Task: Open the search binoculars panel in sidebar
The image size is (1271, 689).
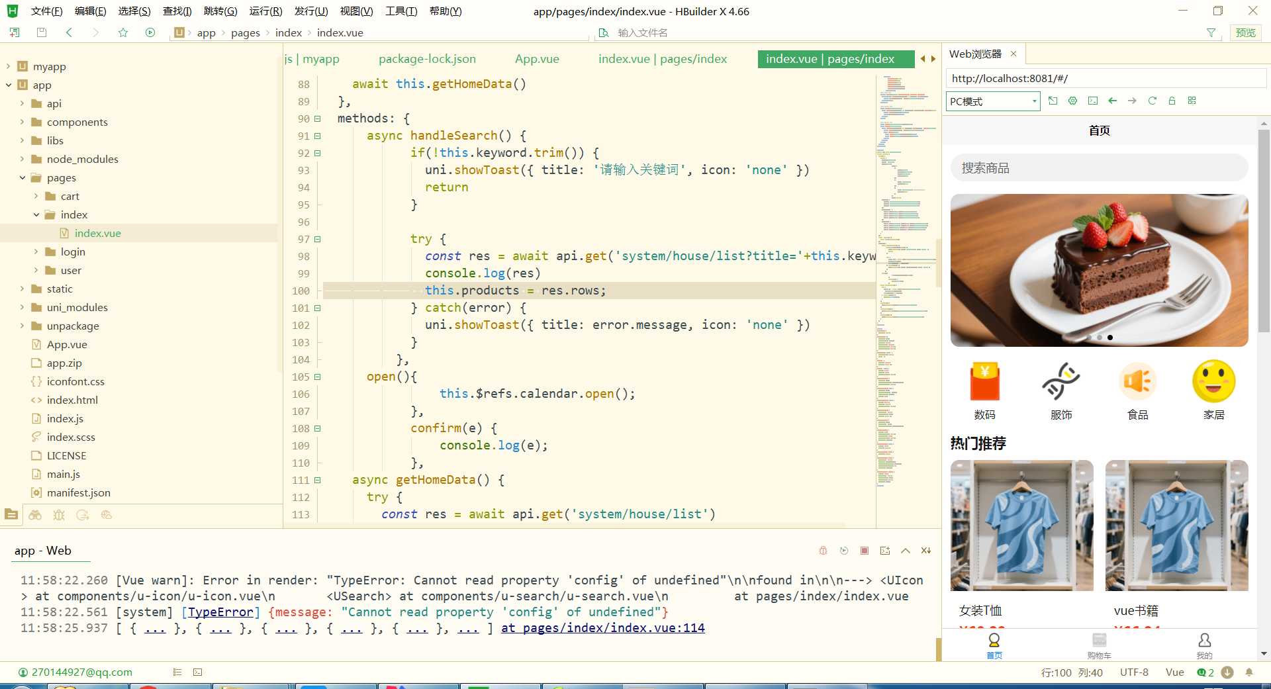Action: click(x=35, y=515)
